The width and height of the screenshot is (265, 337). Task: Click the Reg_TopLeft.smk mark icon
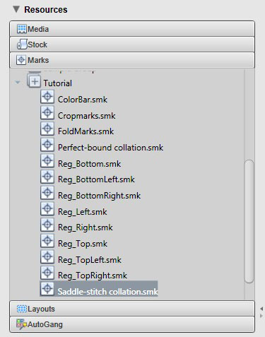[x=47, y=257]
